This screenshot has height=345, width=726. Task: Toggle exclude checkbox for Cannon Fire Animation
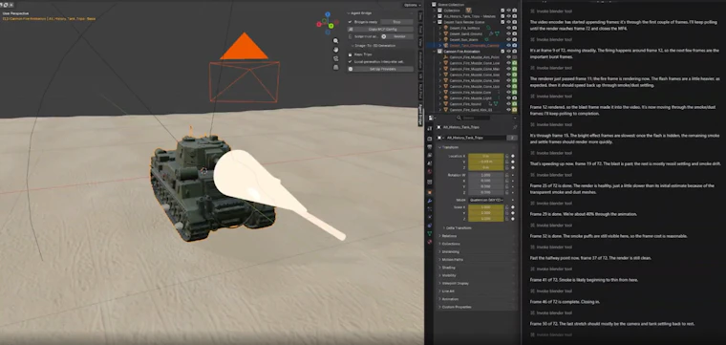tap(502, 51)
